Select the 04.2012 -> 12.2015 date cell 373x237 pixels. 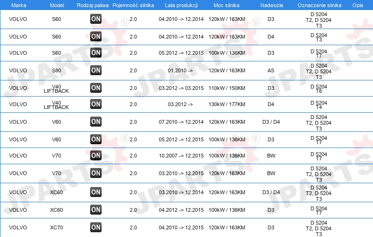(181, 210)
